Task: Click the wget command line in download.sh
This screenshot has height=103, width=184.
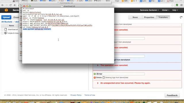Action: (x=51, y=16)
